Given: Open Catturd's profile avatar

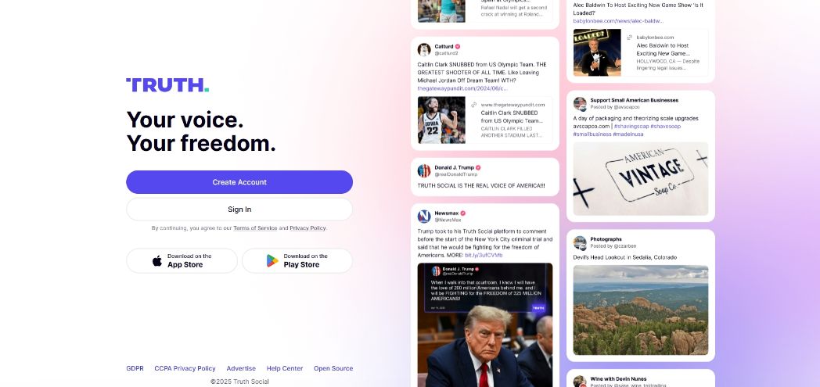Looking at the screenshot, I should (424, 49).
